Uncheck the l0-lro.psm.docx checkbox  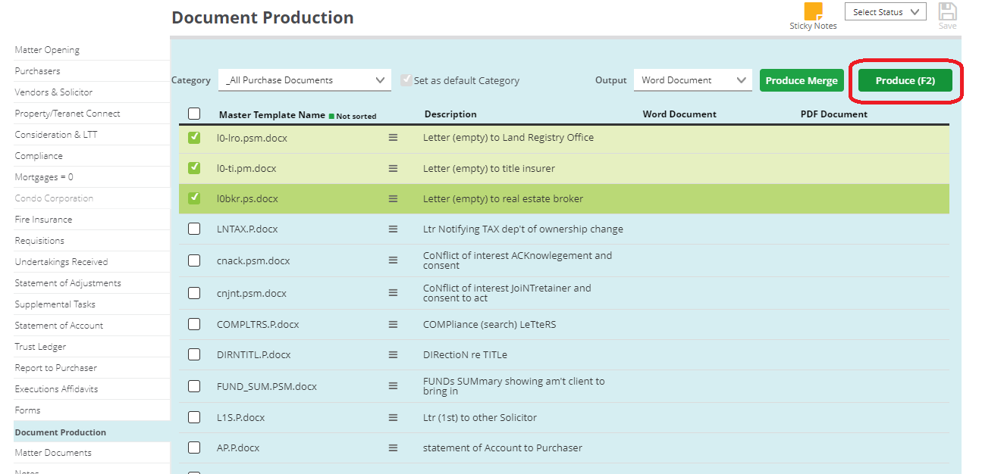tap(194, 137)
